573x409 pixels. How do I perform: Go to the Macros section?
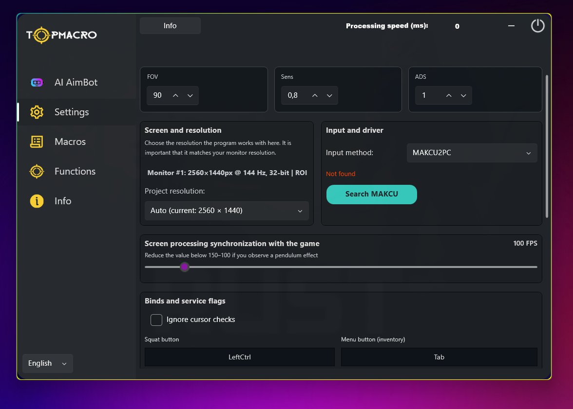click(76, 142)
